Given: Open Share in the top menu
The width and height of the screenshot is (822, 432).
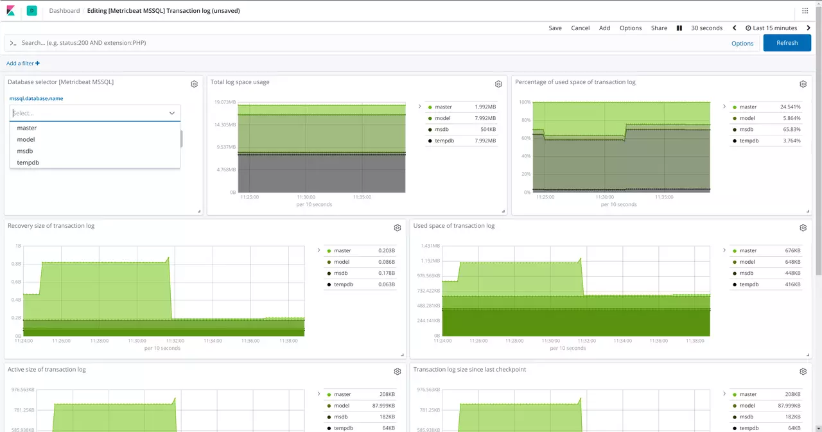Looking at the screenshot, I should [659, 28].
